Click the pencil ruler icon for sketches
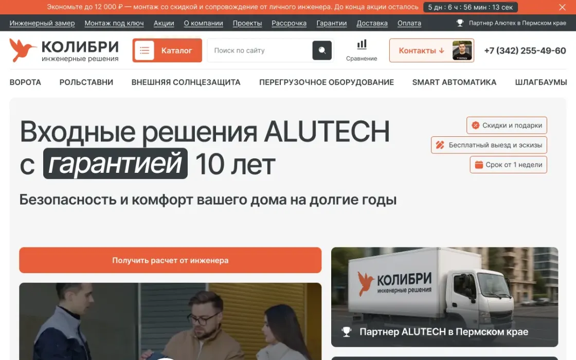 [440, 145]
